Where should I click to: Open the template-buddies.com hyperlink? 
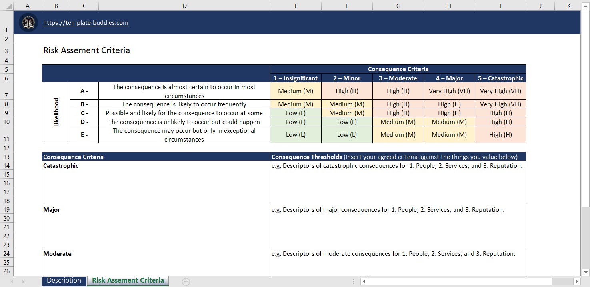tap(86, 22)
